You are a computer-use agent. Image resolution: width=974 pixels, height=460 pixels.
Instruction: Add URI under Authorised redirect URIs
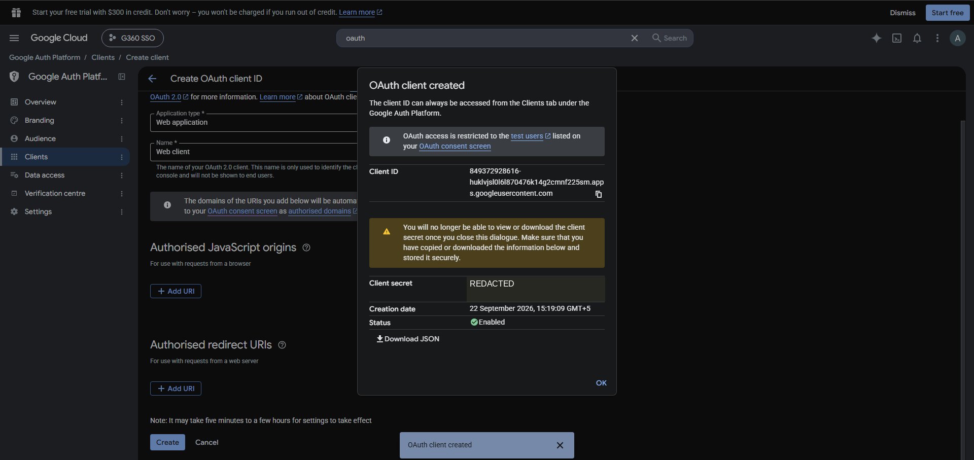pos(176,388)
